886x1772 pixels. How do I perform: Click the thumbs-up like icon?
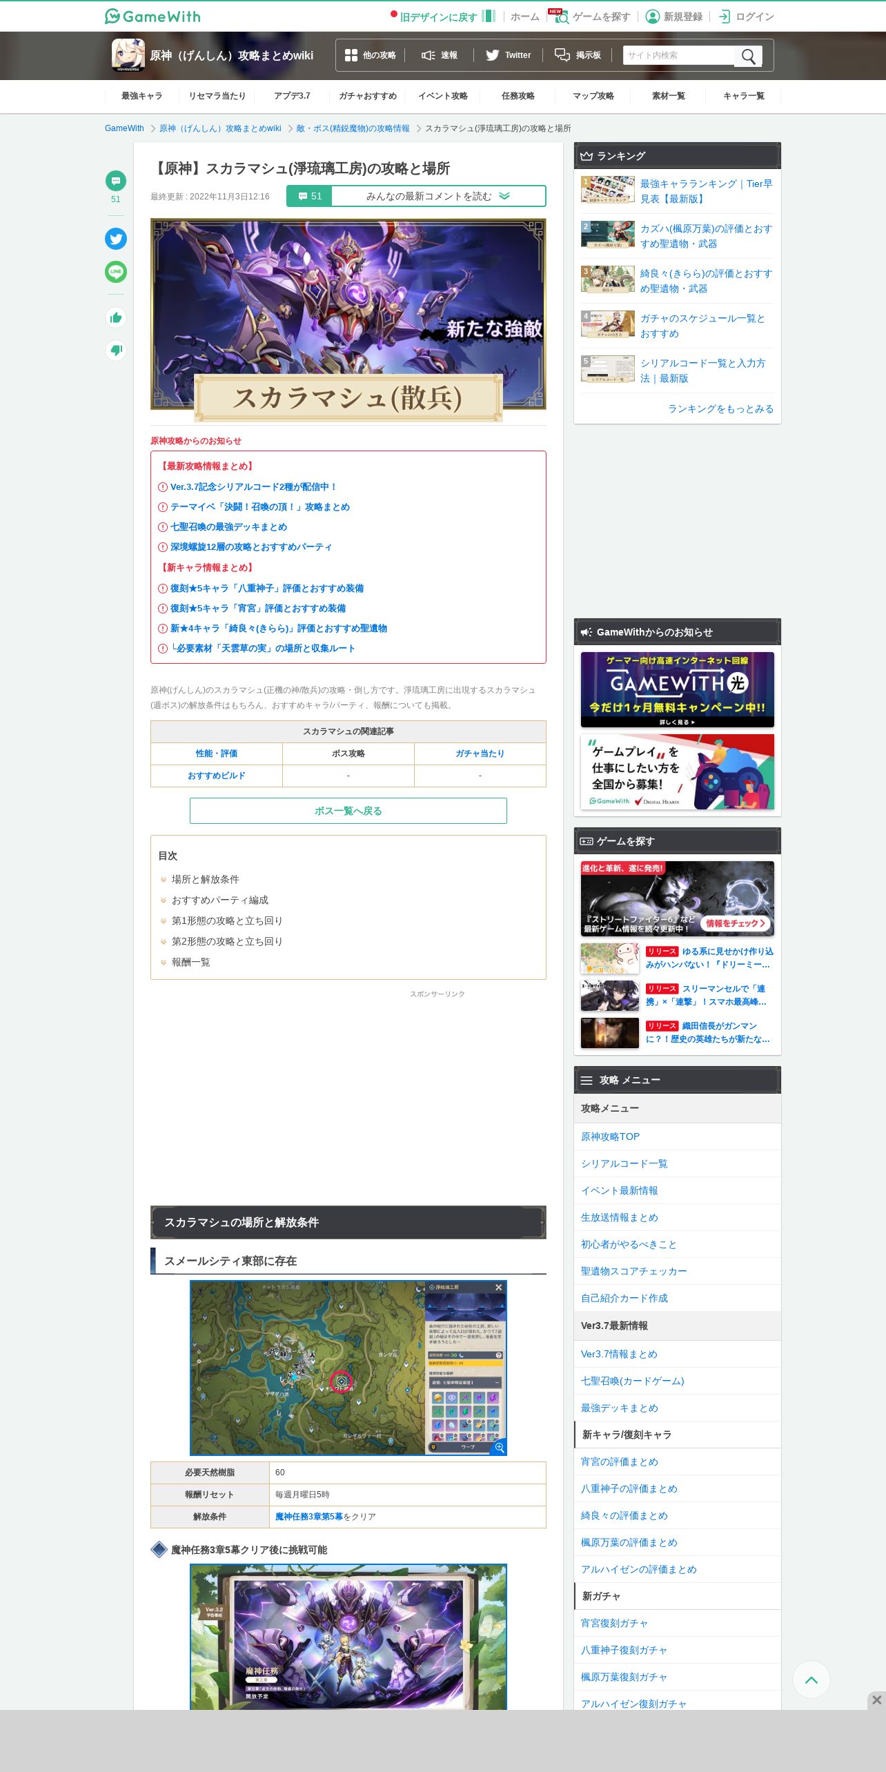(x=116, y=317)
